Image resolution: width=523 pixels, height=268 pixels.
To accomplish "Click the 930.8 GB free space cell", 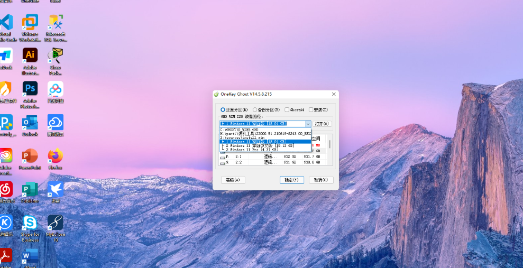I will pos(312,162).
